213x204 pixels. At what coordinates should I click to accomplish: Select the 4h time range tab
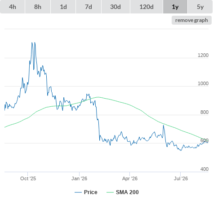(12, 7)
